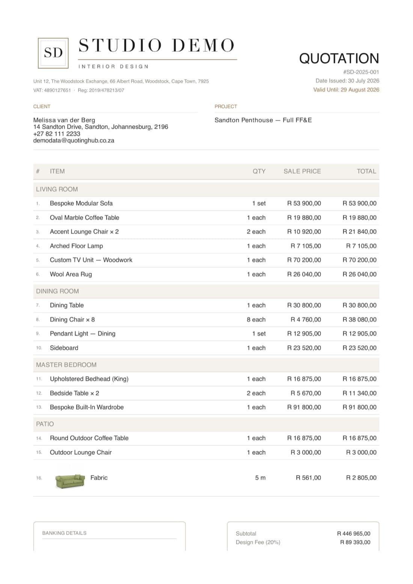Click project name Sandton Penthouse — Full FF&E

pyautogui.click(x=263, y=120)
